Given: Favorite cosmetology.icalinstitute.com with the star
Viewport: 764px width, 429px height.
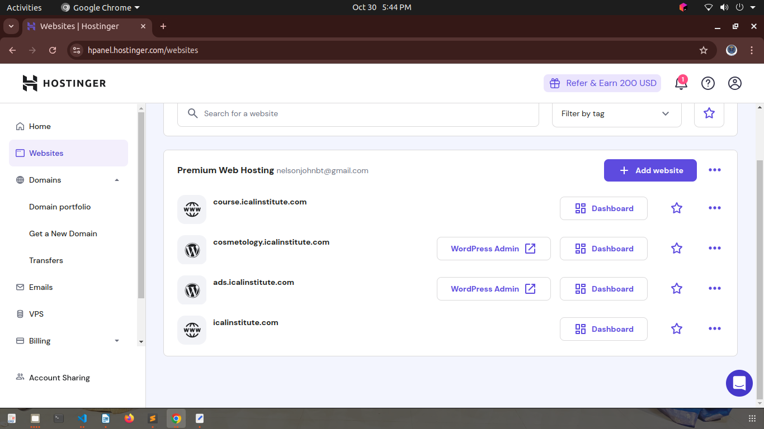Looking at the screenshot, I should coord(677,249).
